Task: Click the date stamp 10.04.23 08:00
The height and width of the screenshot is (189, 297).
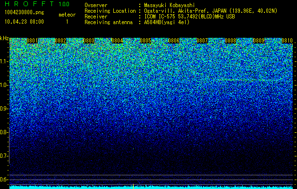Action: [24, 22]
